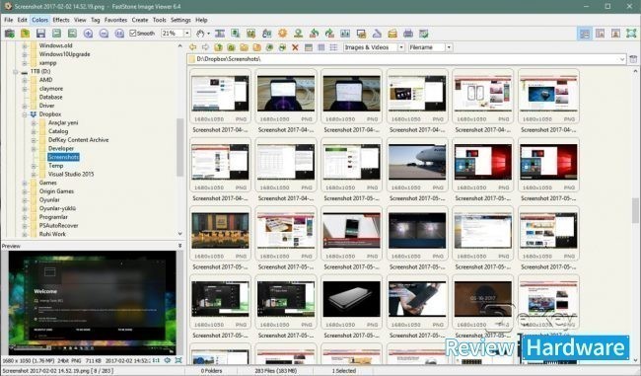The height and width of the screenshot is (376, 641).
Task: Click the Zoom Out minus icon
Action: tap(104, 34)
